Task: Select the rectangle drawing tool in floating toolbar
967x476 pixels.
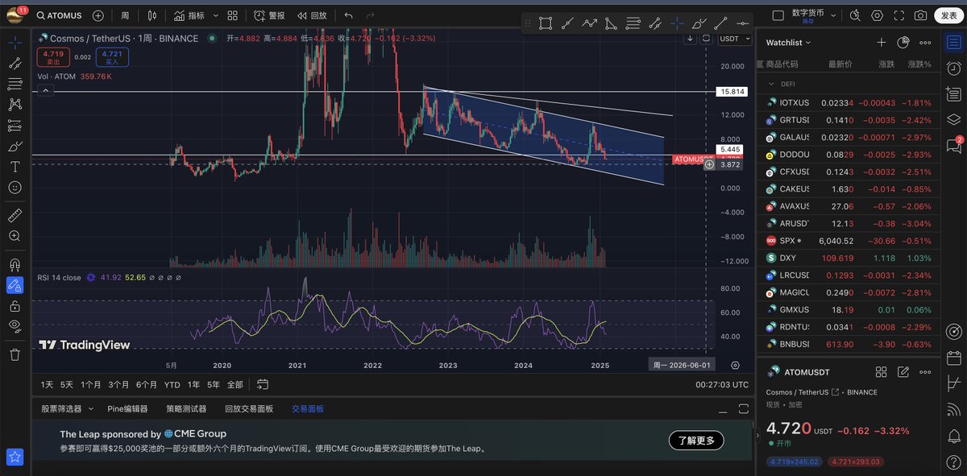Action: (x=546, y=23)
